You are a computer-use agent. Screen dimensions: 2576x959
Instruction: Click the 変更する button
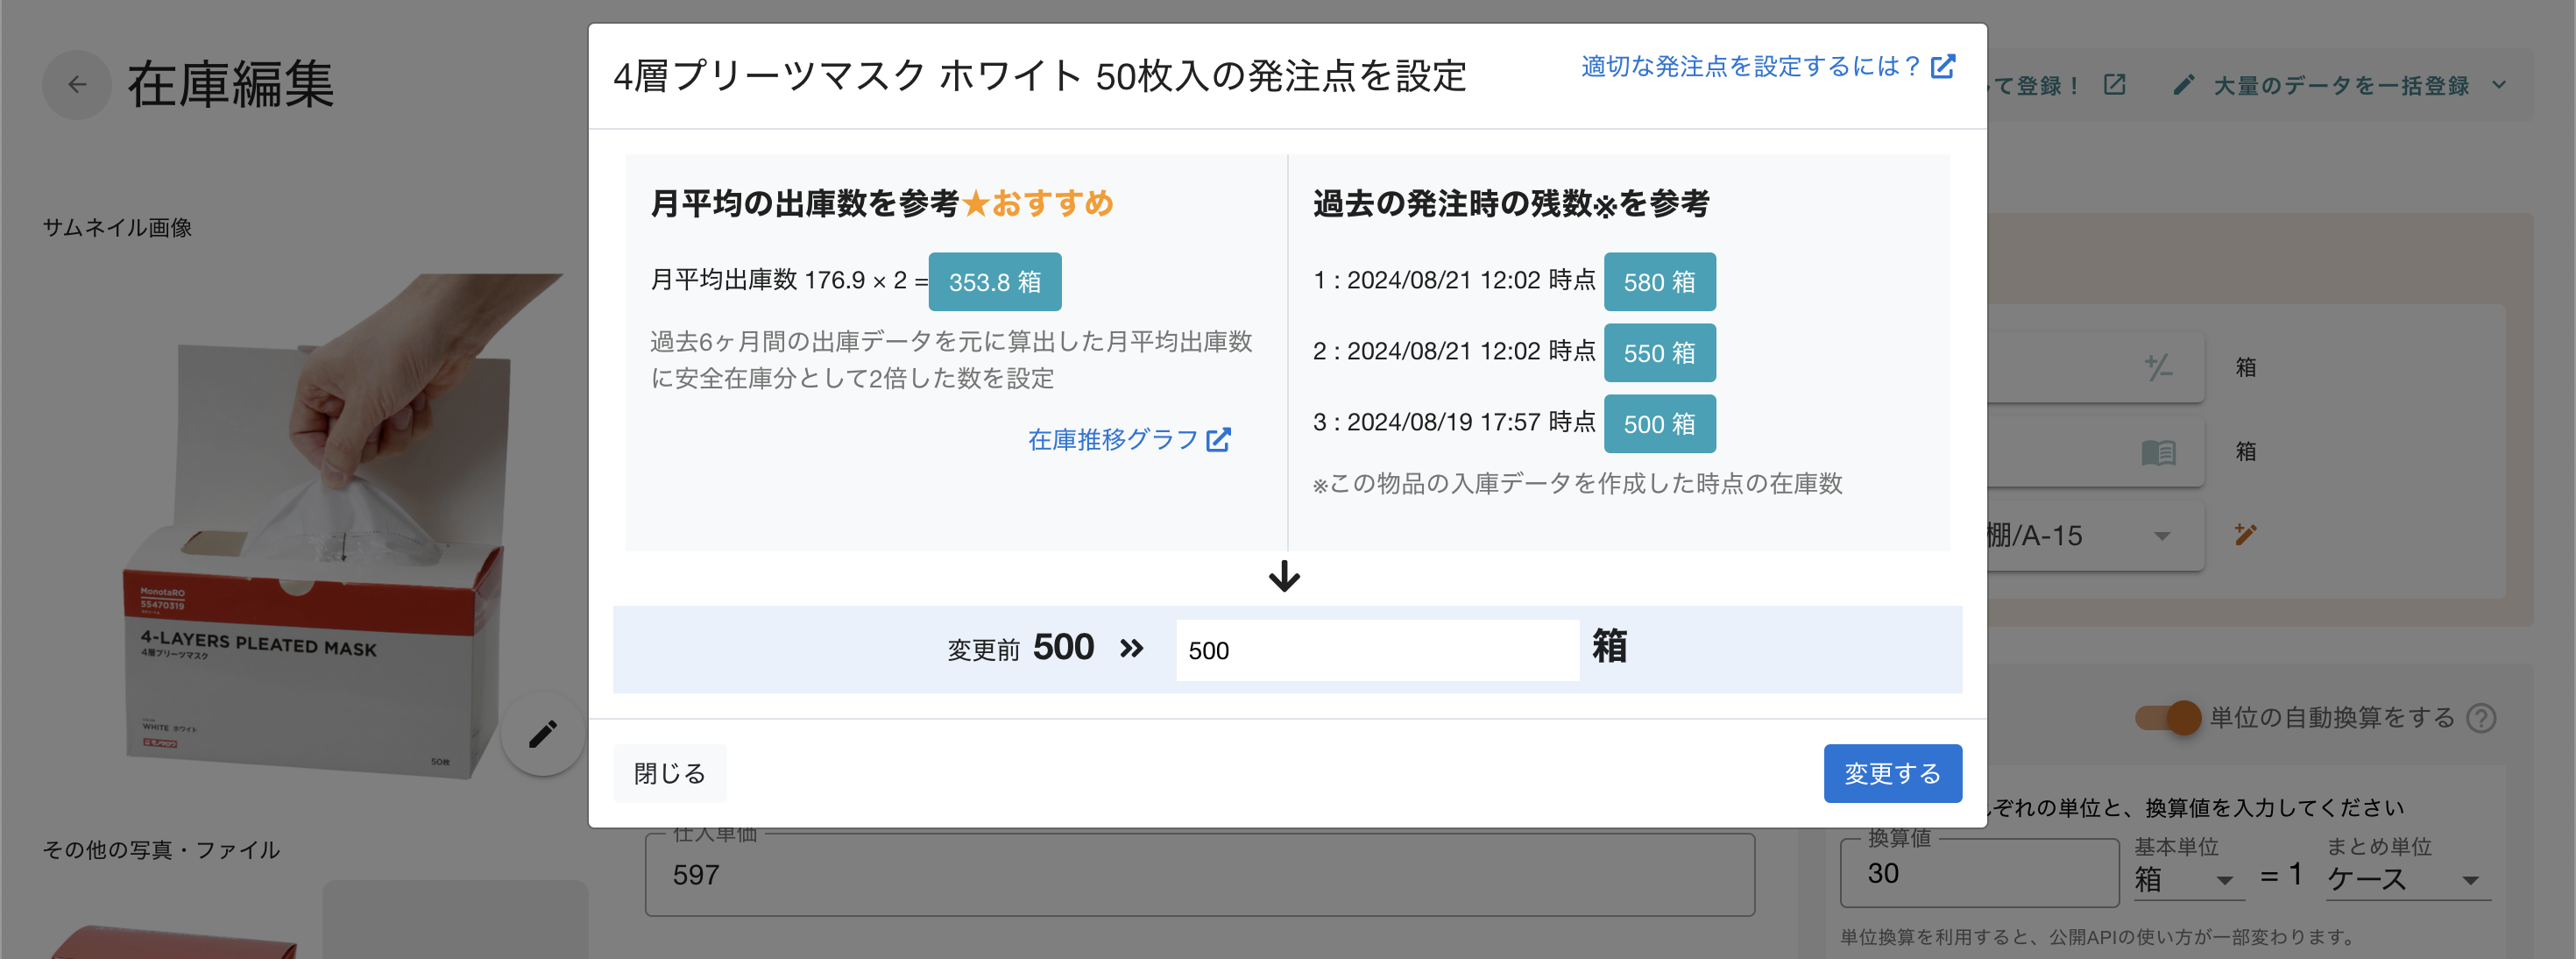pyautogui.click(x=1893, y=772)
